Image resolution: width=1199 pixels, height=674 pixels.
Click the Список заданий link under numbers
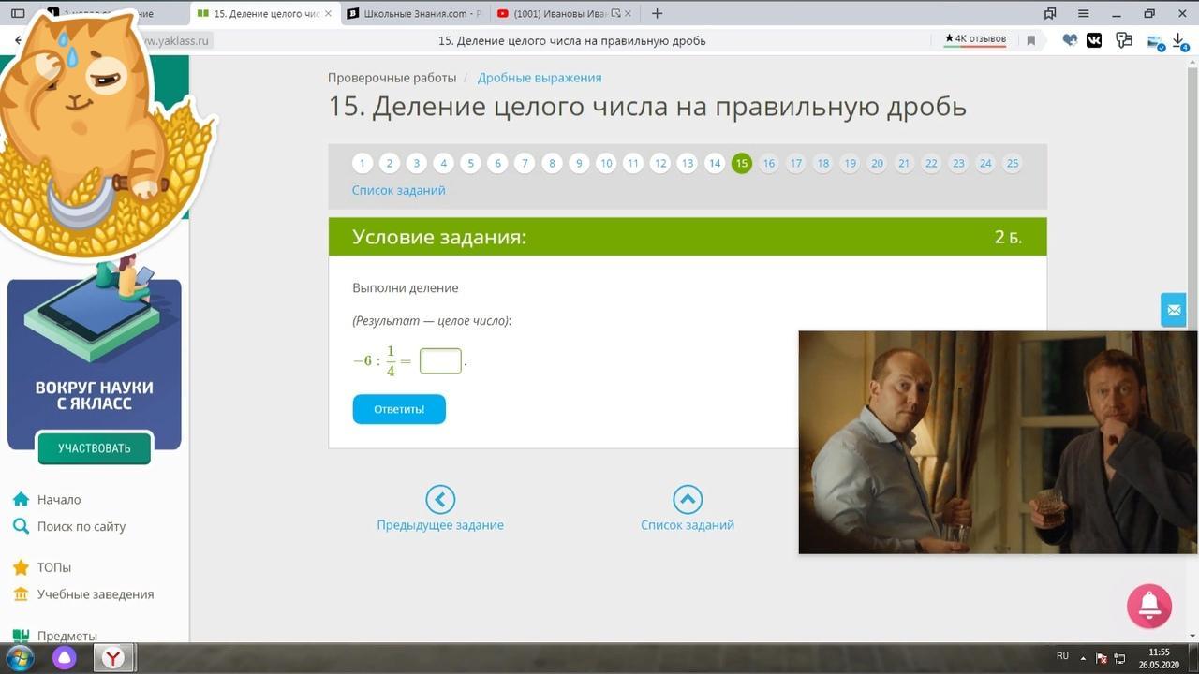(399, 190)
